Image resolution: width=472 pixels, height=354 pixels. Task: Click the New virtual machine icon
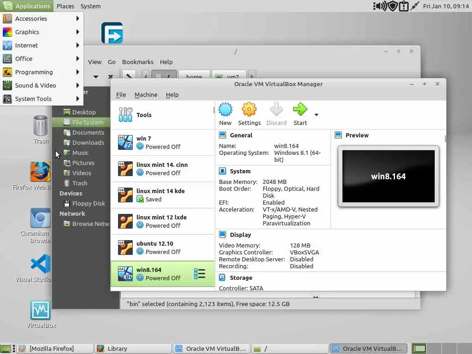coord(225,109)
